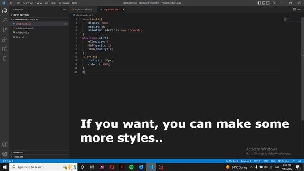Open the Go menu
Screen dimensions: 304x171
tap(47, 3)
